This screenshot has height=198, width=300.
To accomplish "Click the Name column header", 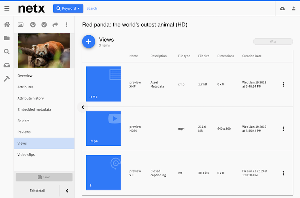I will coord(133,56).
